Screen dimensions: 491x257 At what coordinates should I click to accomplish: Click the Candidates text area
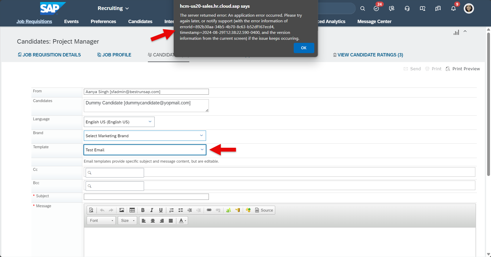[x=146, y=106]
